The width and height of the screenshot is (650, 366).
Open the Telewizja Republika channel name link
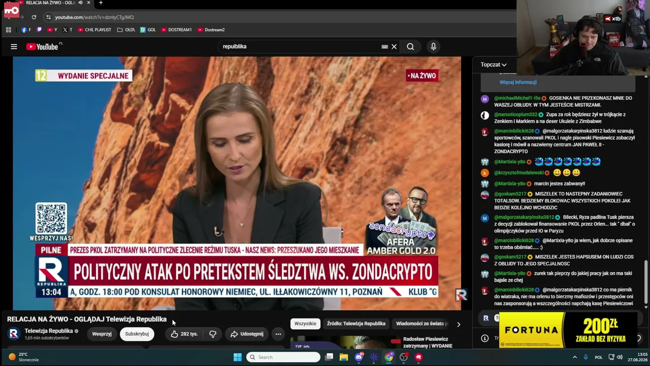pos(49,331)
